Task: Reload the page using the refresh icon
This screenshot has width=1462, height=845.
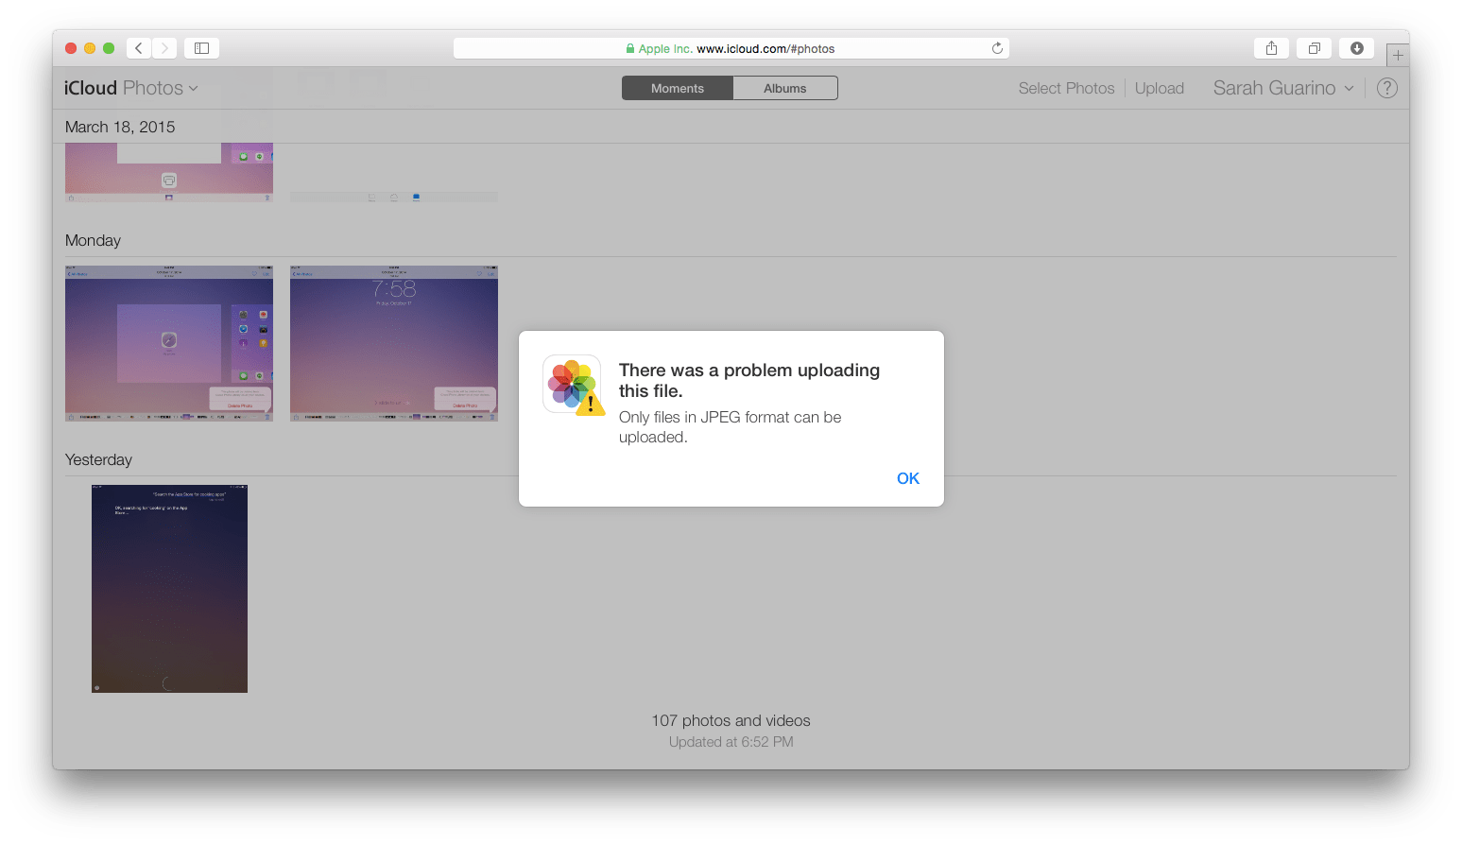Action: (997, 48)
